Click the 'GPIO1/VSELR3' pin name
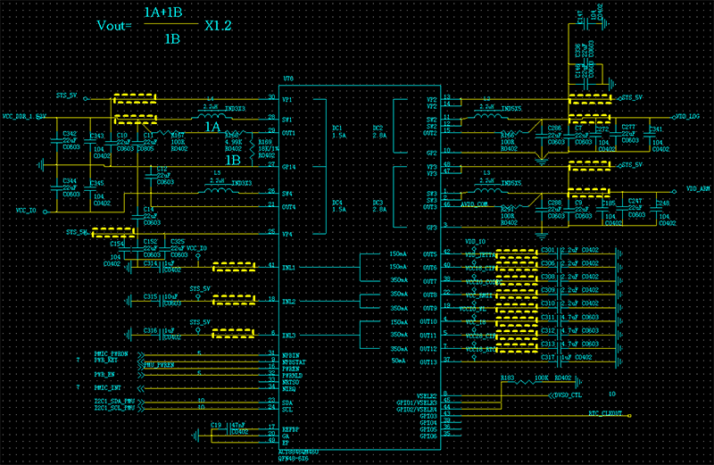This screenshot has width=714, height=465. (x=416, y=403)
